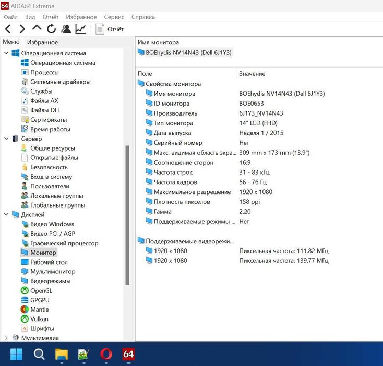Click the OpenGL Xbox-style icon

coord(25,290)
